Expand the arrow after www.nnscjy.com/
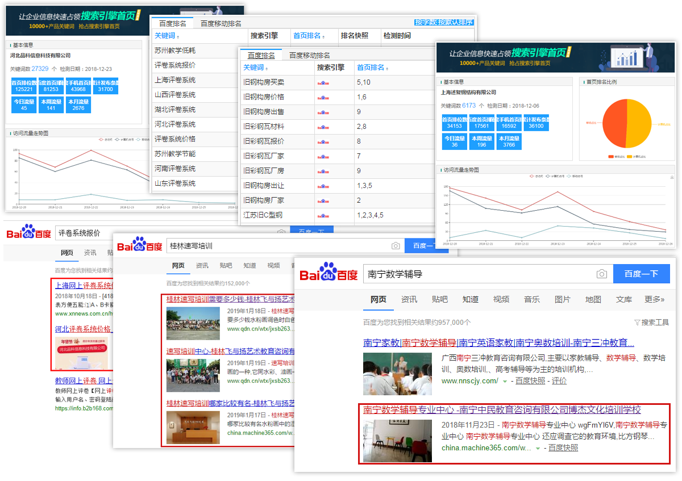Viewport: 682px width, 481px height. click(x=505, y=381)
